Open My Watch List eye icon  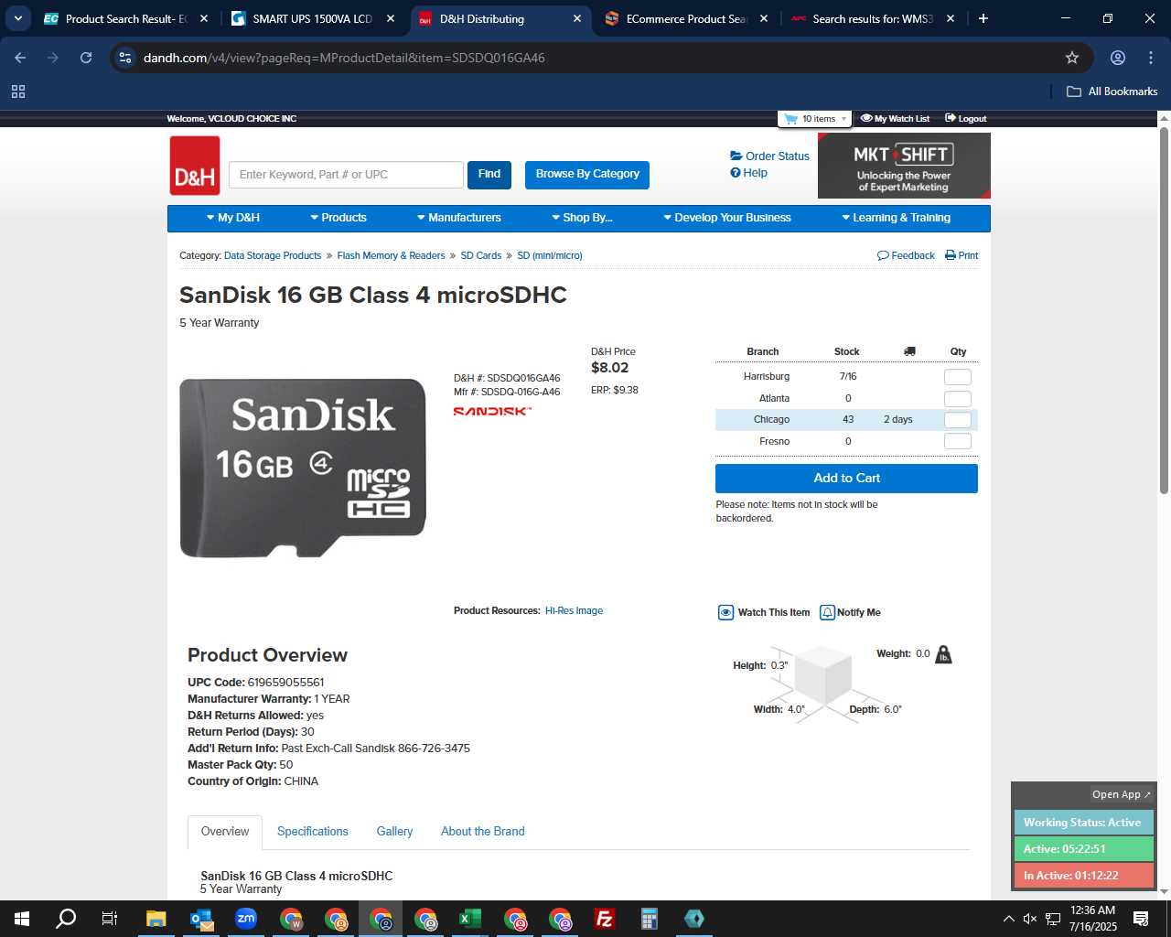[x=866, y=118]
